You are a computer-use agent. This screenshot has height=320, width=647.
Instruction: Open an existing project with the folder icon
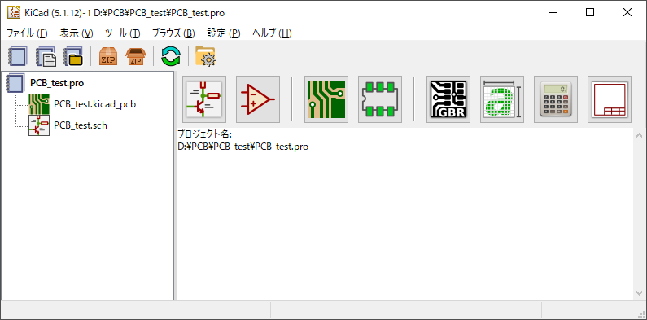pyautogui.click(x=73, y=56)
